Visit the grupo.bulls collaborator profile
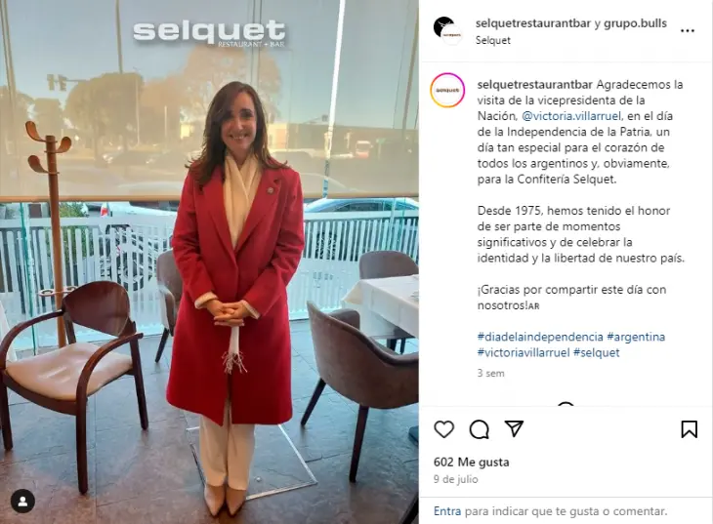The image size is (713, 524). [635, 23]
